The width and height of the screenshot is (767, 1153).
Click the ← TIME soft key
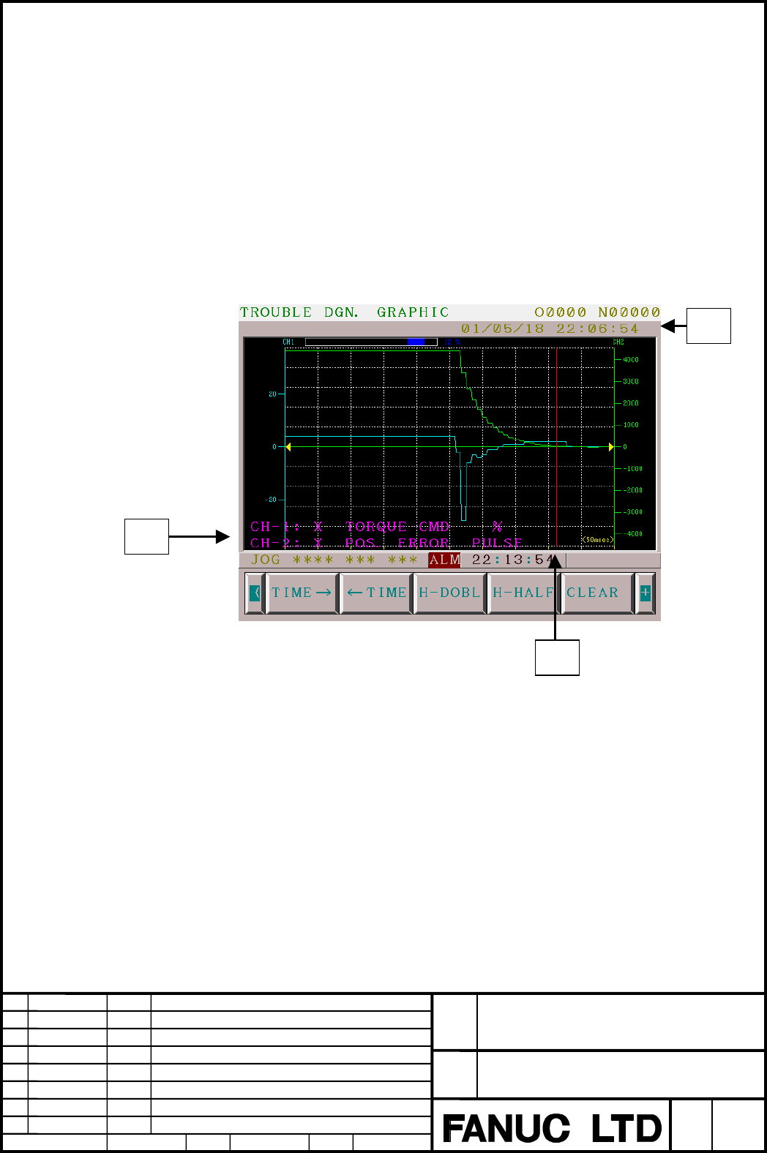[376, 593]
